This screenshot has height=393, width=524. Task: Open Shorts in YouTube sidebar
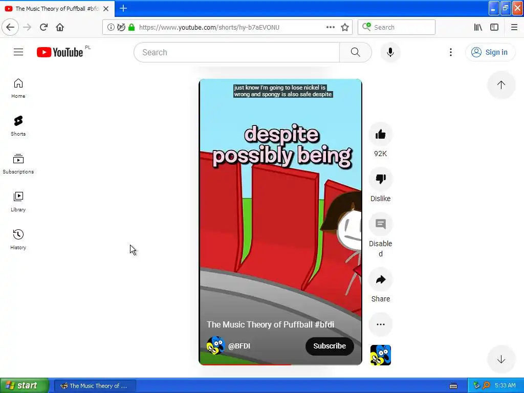tap(18, 126)
